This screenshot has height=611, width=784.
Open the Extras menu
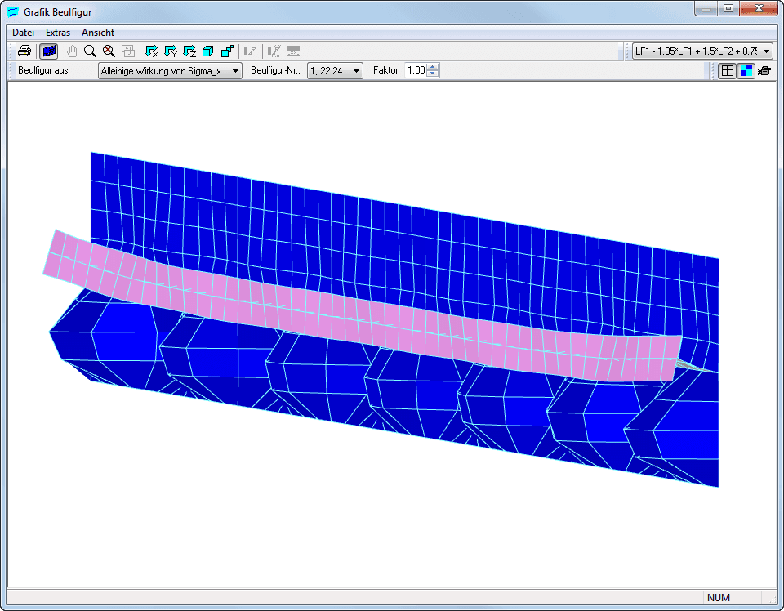tap(58, 33)
